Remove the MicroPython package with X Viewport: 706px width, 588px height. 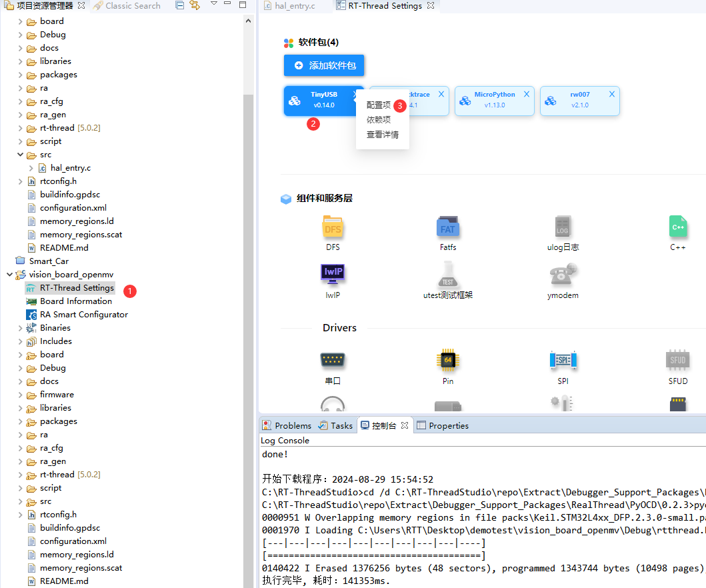click(527, 94)
